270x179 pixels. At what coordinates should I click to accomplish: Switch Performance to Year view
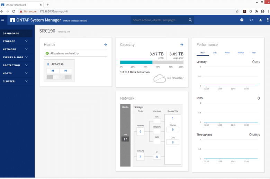tap(254, 53)
